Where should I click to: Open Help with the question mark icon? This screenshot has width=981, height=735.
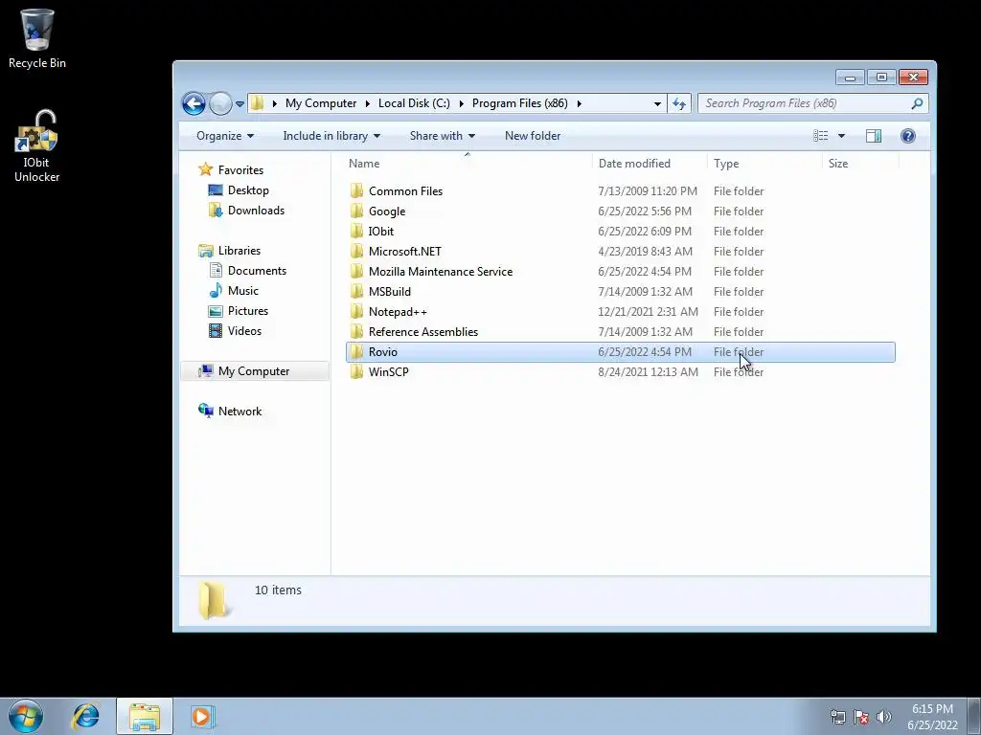pyautogui.click(x=908, y=136)
